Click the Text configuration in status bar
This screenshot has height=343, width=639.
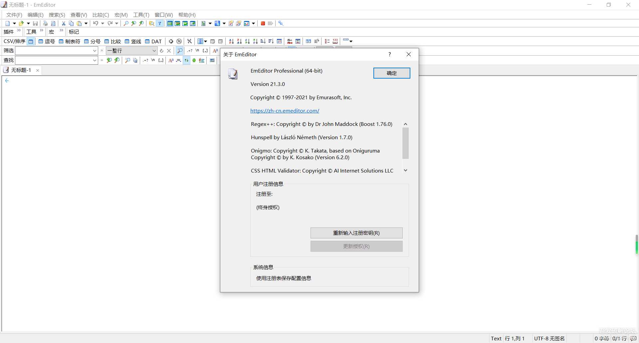coord(496,339)
